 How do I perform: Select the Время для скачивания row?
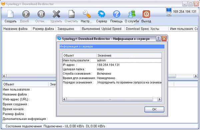pyautogui.click(x=112, y=78)
